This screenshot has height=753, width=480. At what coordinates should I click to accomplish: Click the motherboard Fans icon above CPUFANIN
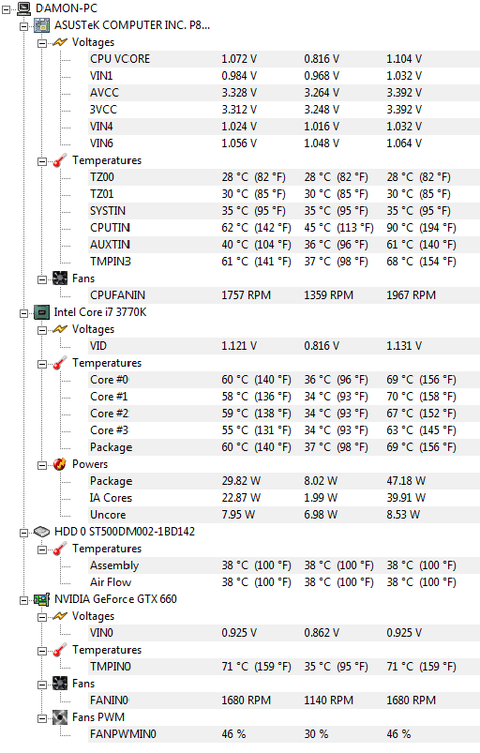click(x=59, y=279)
